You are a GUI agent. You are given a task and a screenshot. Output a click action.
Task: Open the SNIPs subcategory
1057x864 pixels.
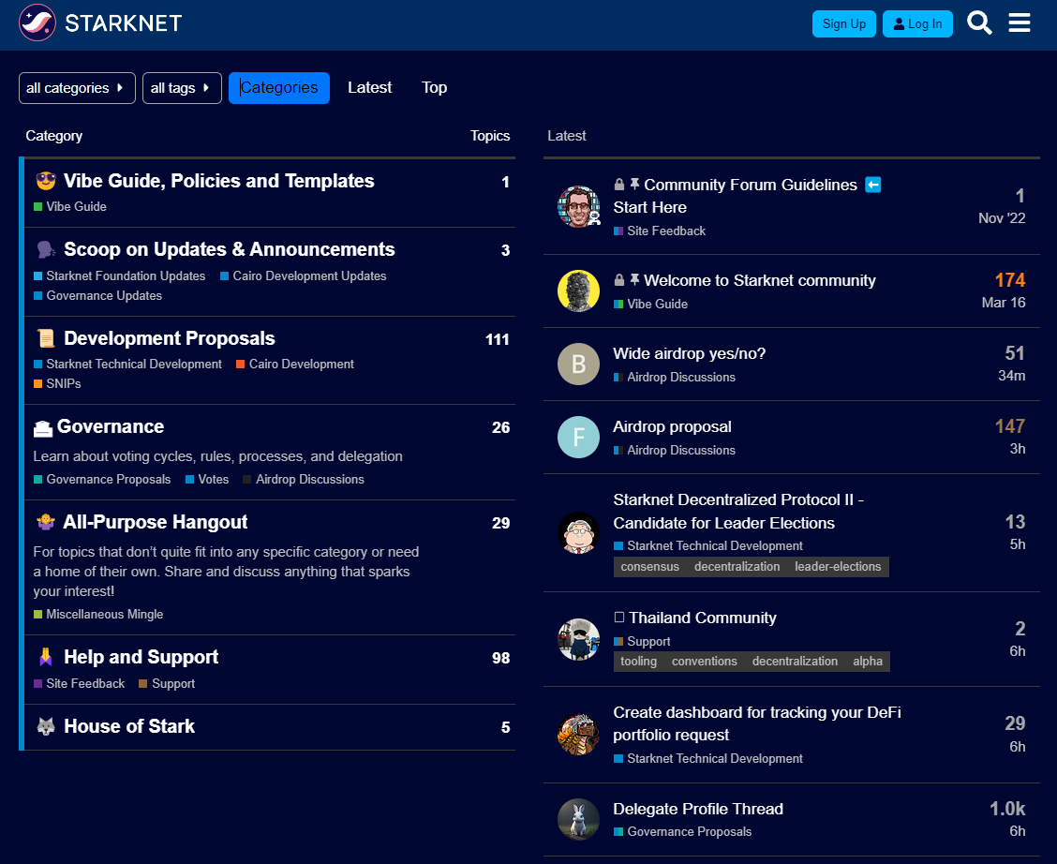(x=57, y=383)
